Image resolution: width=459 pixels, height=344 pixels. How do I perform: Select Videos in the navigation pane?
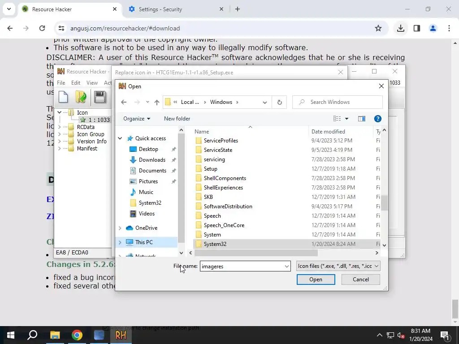point(147,214)
